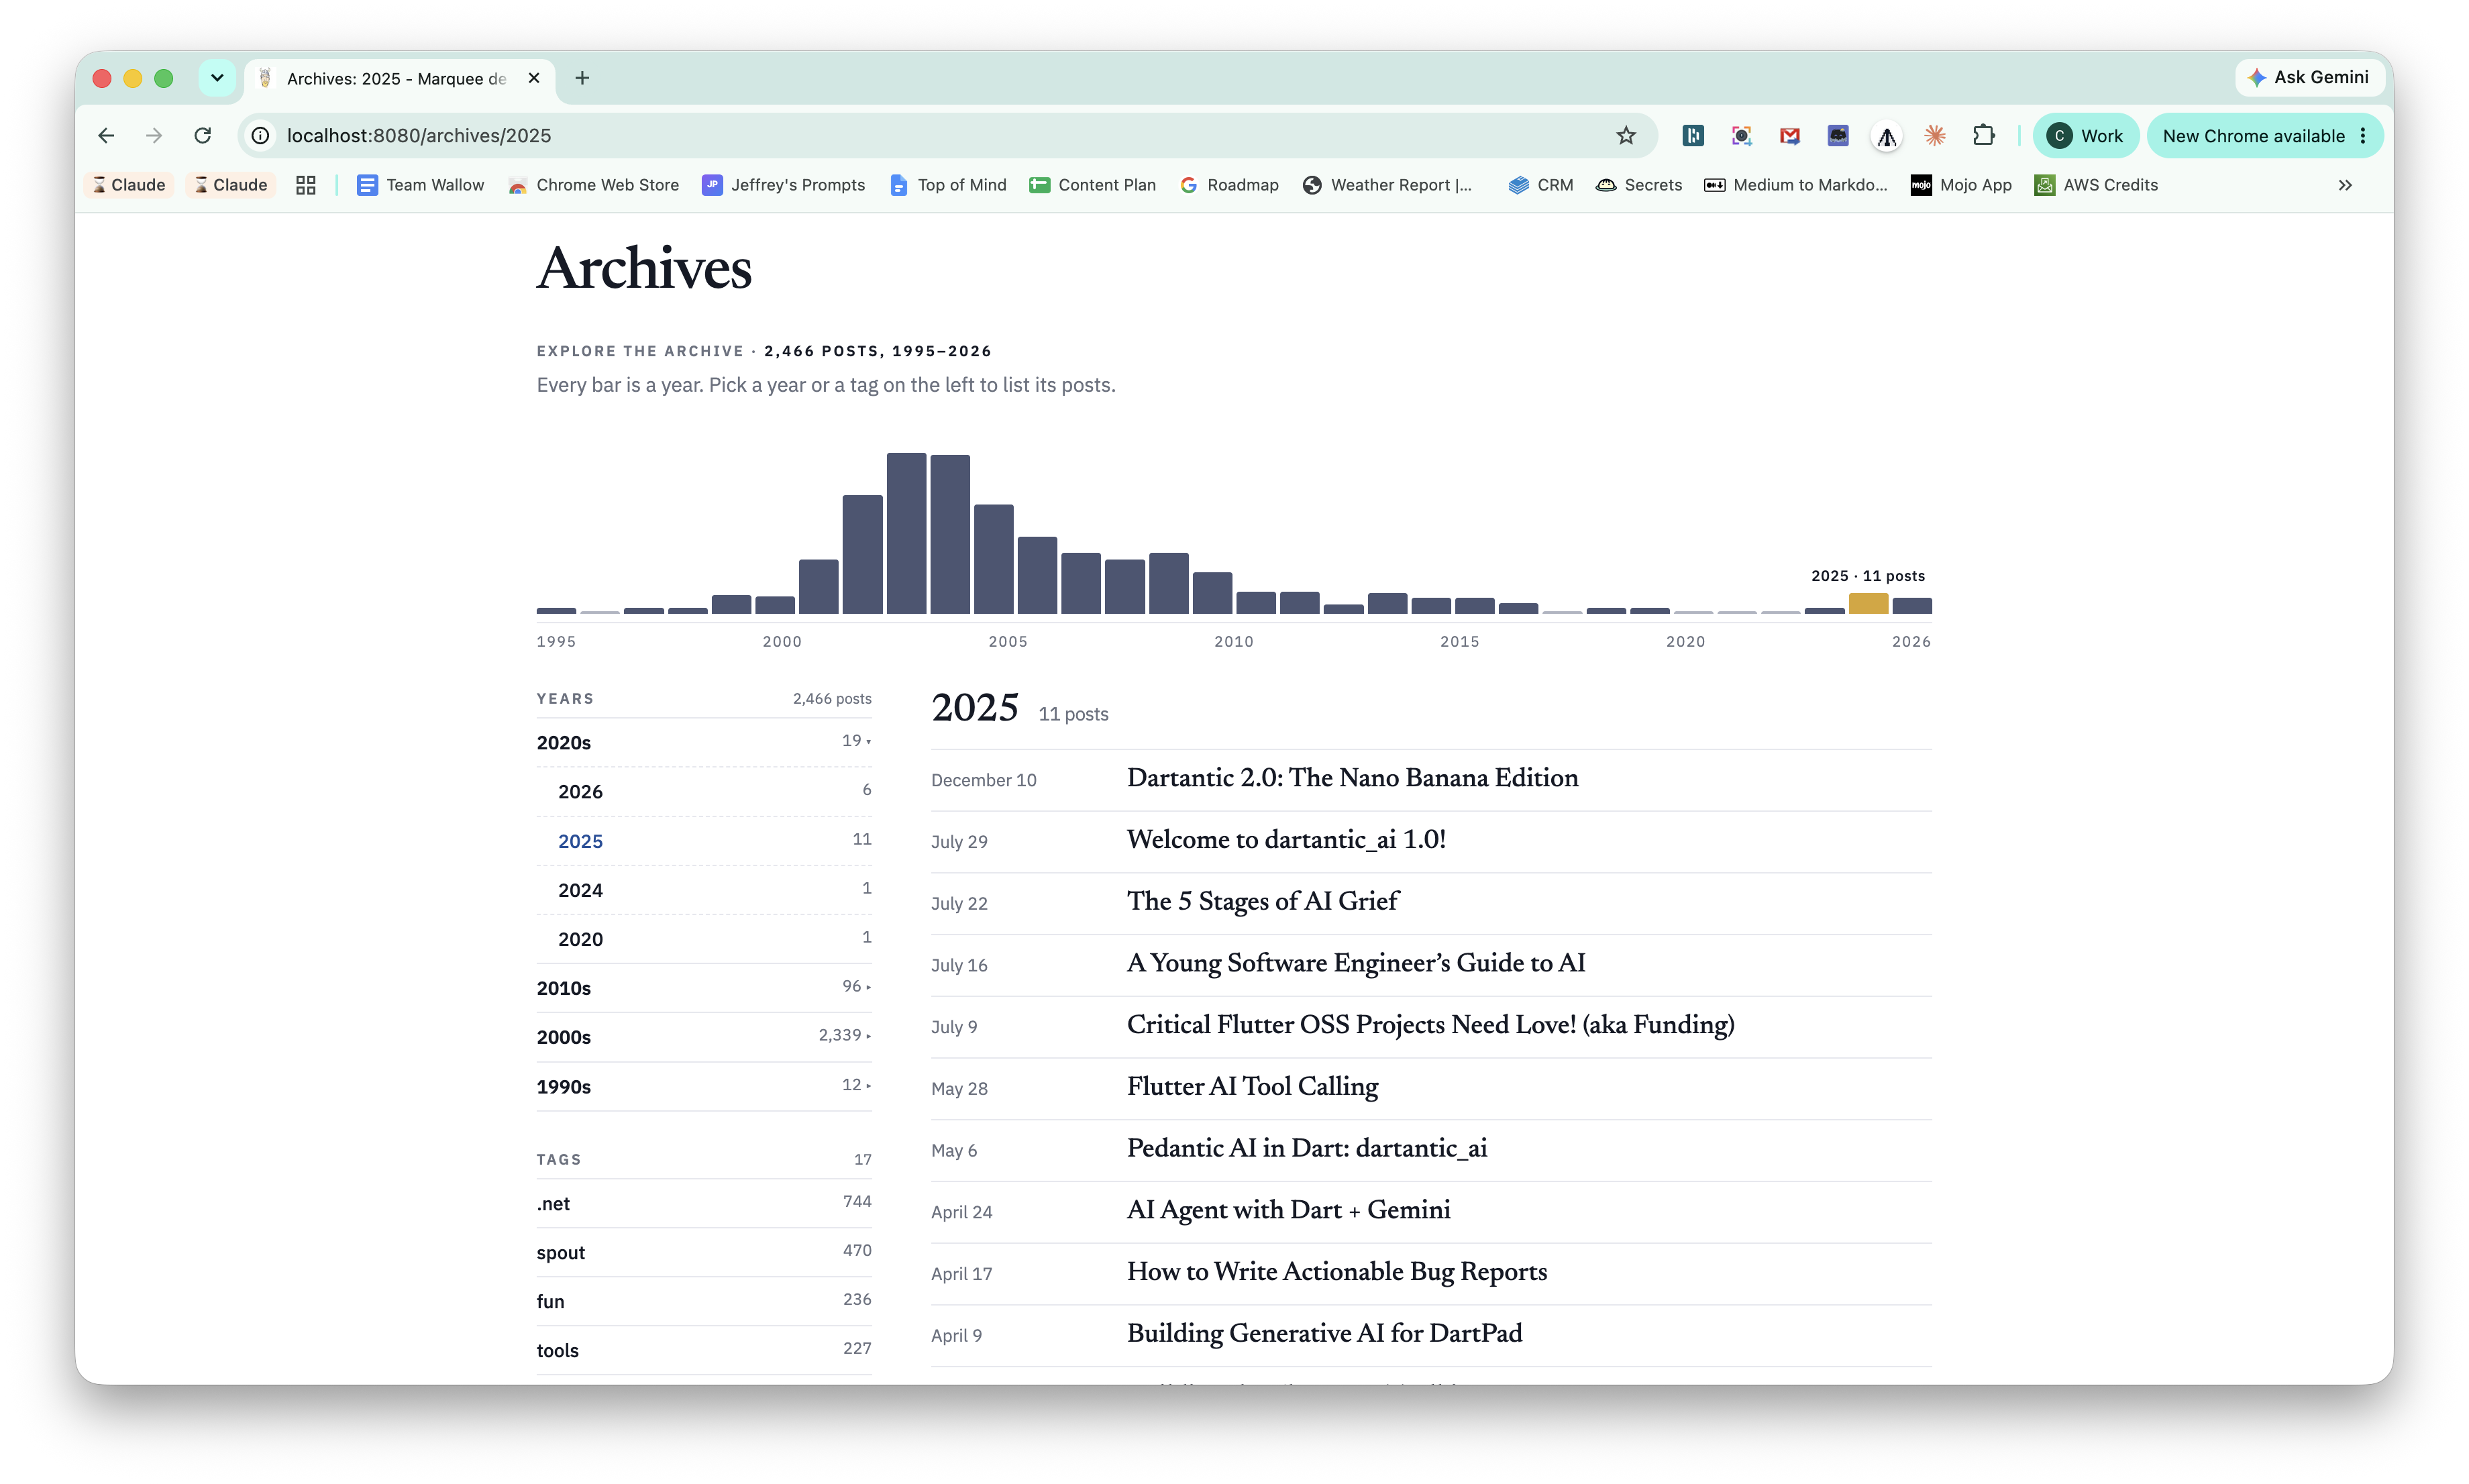Bookmark this page with the star icon
The height and width of the screenshot is (1484, 2469).
tap(1626, 135)
